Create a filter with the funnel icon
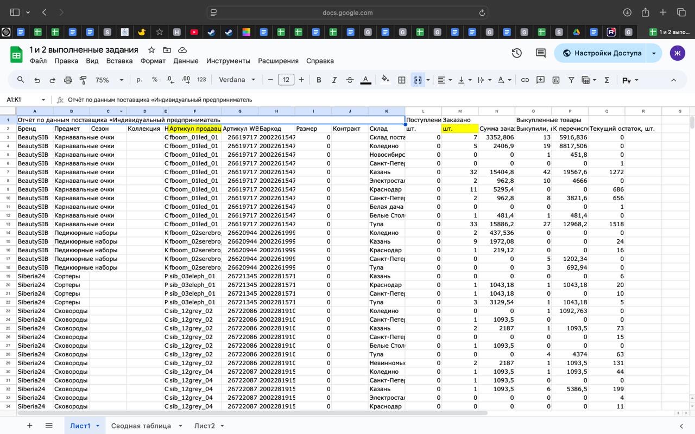The height and width of the screenshot is (434, 695). click(x=571, y=80)
